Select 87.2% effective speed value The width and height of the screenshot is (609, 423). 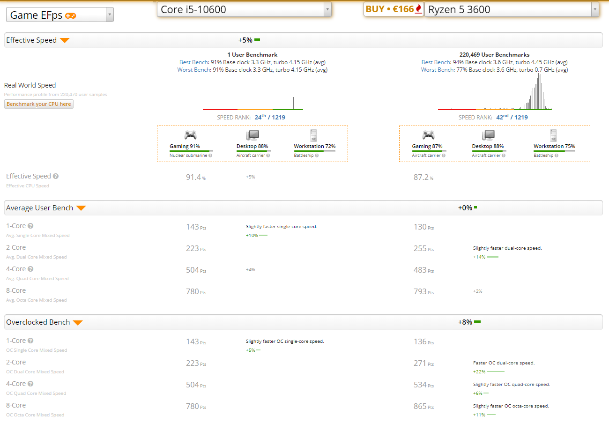click(423, 177)
